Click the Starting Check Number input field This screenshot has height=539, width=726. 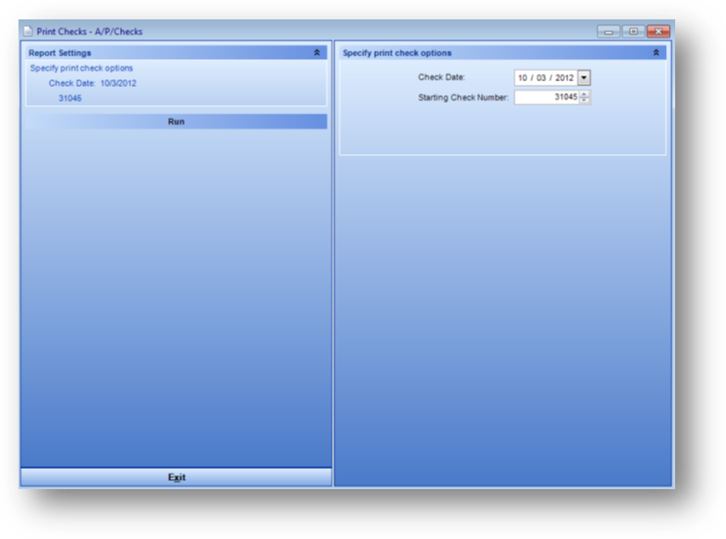point(547,97)
